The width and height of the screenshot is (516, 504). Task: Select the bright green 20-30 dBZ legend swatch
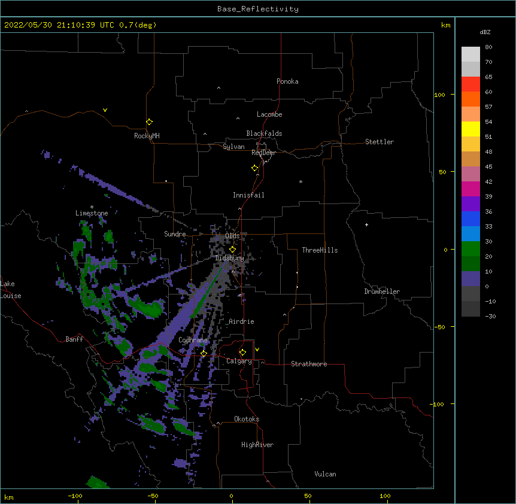pyautogui.click(x=471, y=249)
